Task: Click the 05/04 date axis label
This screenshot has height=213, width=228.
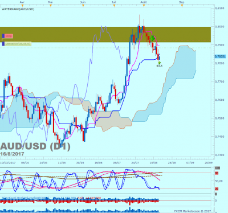Action: 25,163
